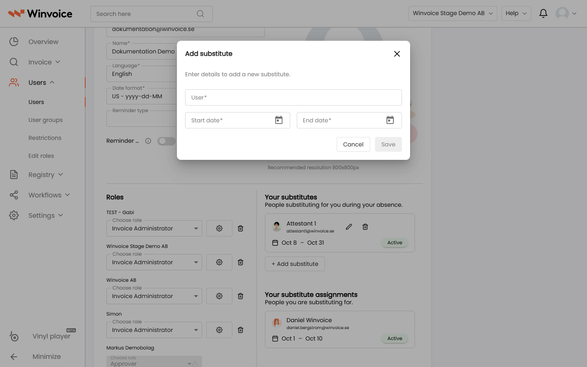The height and width of the screenshot is (367, 587).
Task: Click the Winvoice logo
Action: tap(40, 13)
